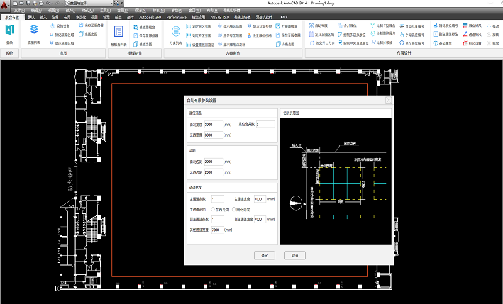Click 展位标尺 booth ruler tool
Viewport: 503px width, 304px height.
coord(472,25)
